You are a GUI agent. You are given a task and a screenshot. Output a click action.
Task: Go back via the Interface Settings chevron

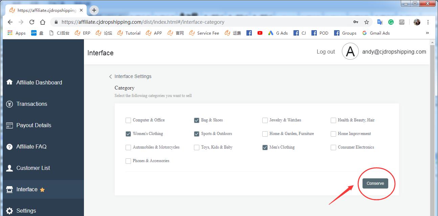[x=110, y=77]
